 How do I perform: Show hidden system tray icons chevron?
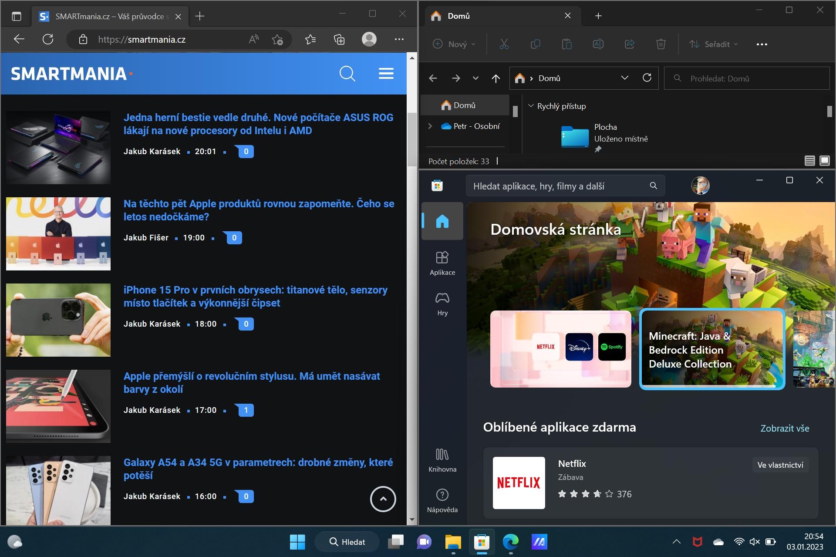pos(676,542)
